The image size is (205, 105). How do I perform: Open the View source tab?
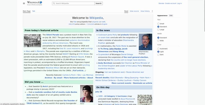click(x=134, y=11)
